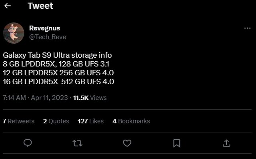Image resolution: width=256 pixels, height=159 pixels.
Task: Click the 'Galaxy Tab S9 Ultra storage info' line
Action: (57, 55)
